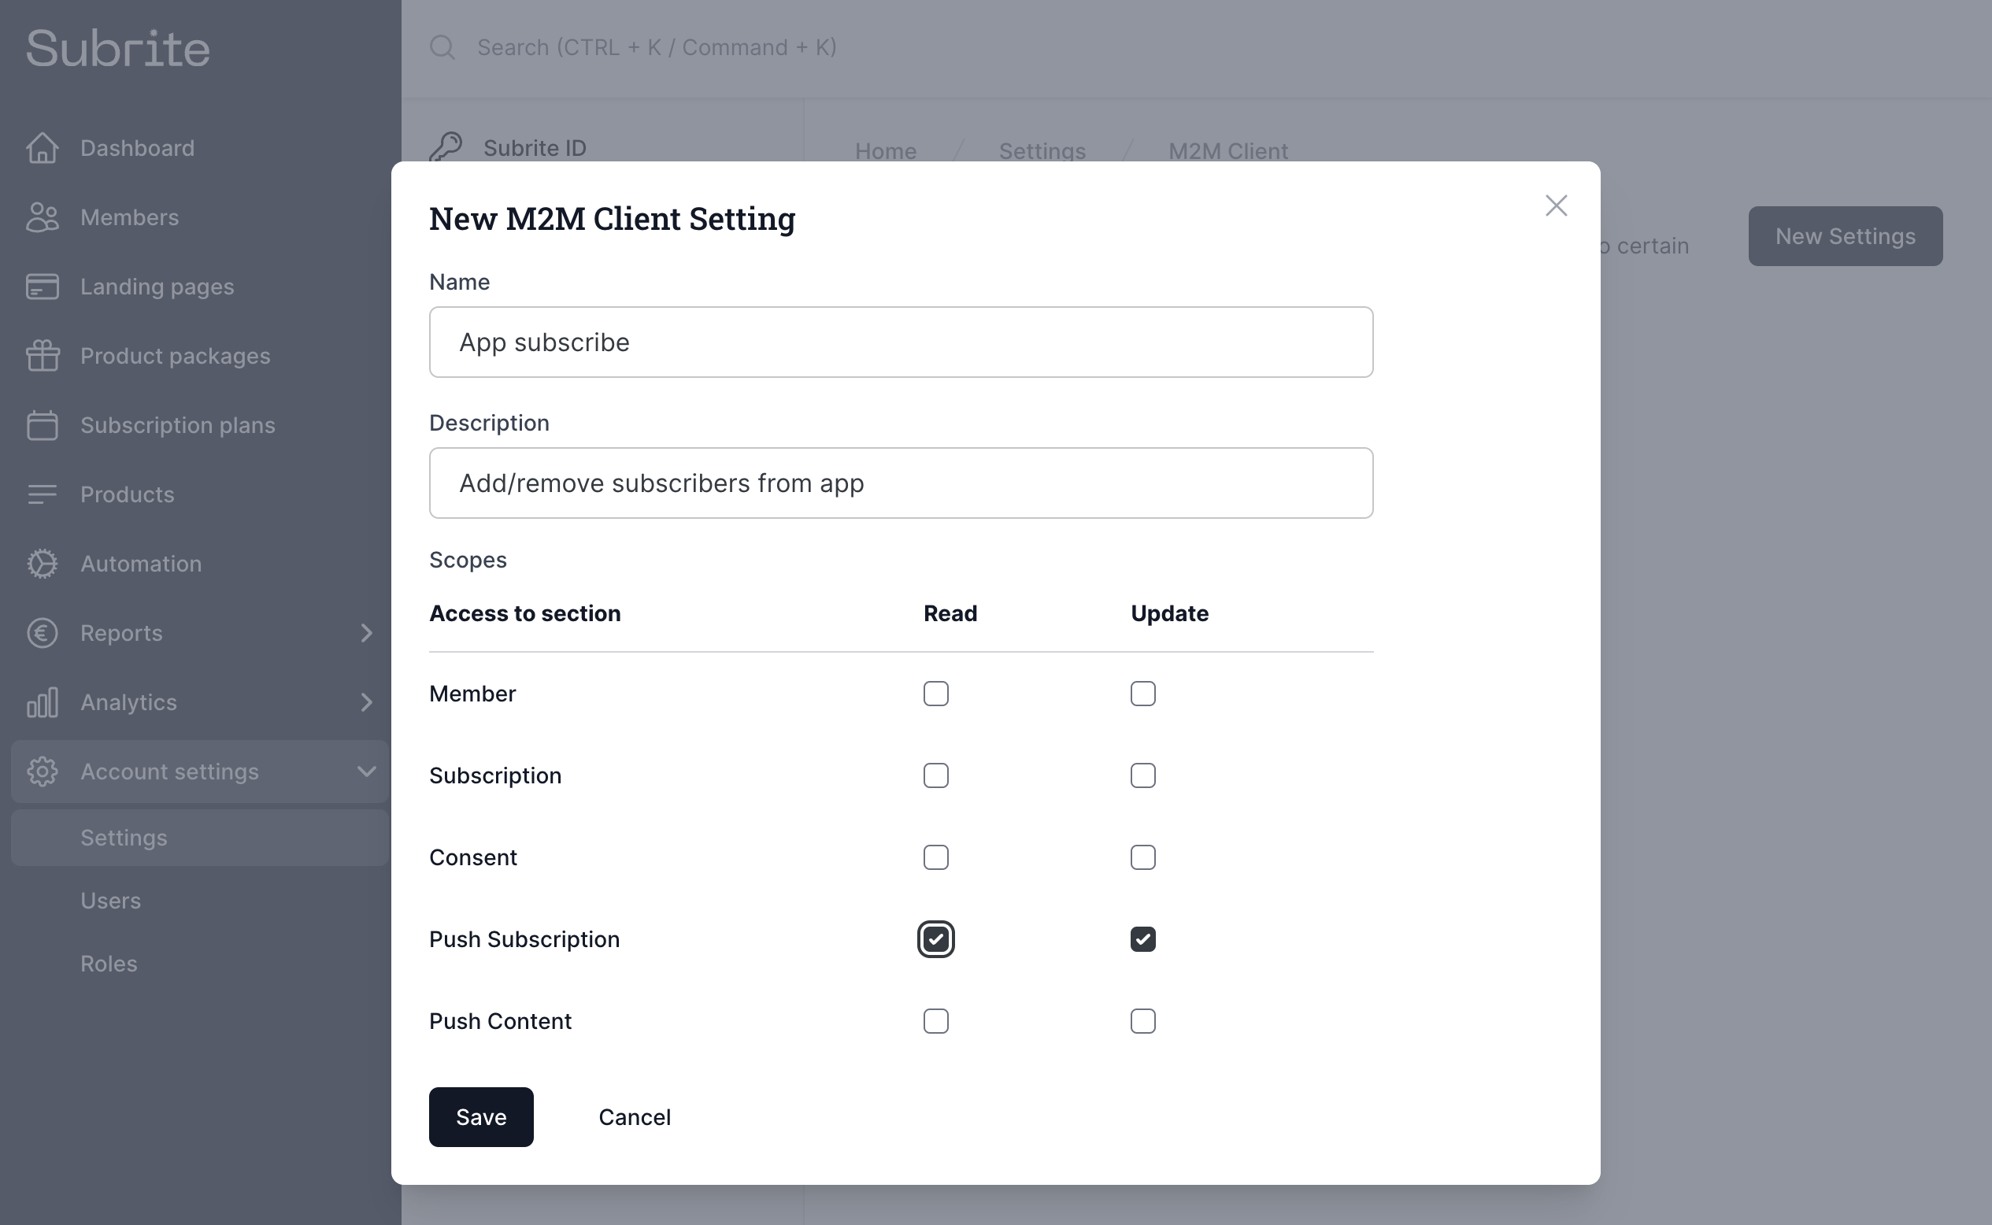Click the Members people icon

pyautogui.click(x=43, y=217)
